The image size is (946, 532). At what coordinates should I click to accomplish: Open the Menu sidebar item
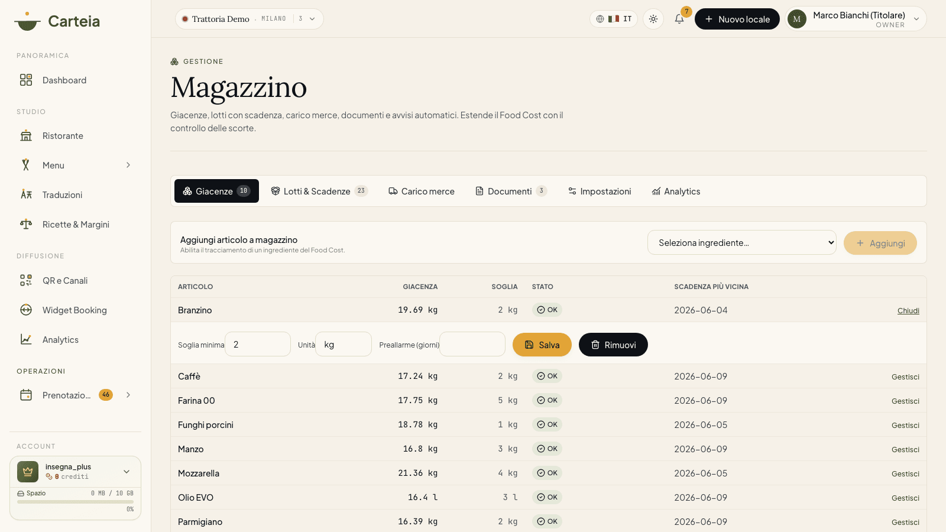coord(75,166)
